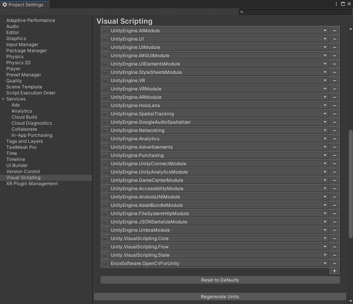353x304 pixels.
Task: Select the handle for Unity.VisualScripting.Core row
Action: point(105,239)
